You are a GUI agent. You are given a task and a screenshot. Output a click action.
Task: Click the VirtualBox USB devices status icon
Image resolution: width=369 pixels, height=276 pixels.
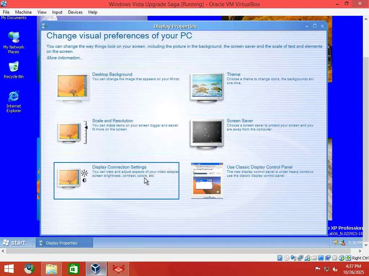(307, 258)
